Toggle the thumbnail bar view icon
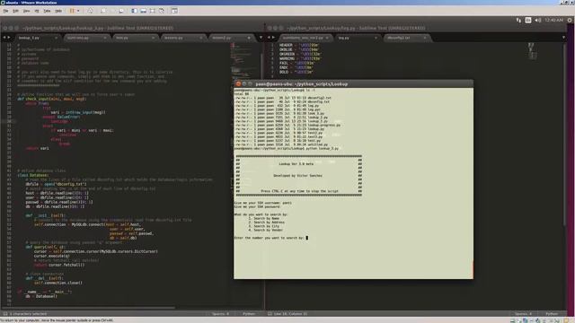 pyautogui.click(x=144, y=11)
